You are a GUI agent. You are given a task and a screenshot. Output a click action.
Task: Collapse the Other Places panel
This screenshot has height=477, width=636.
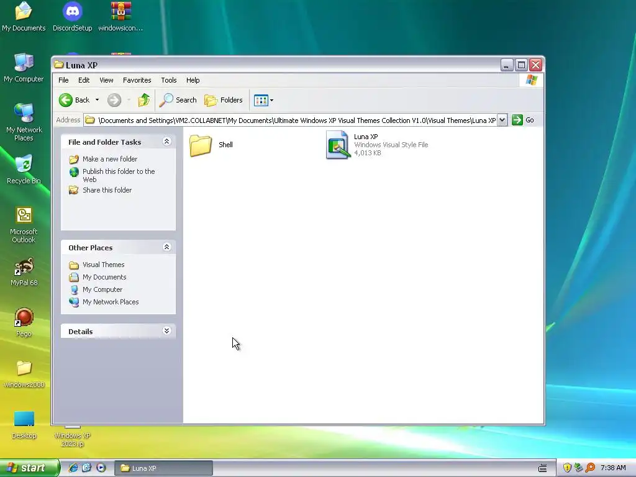166,247
